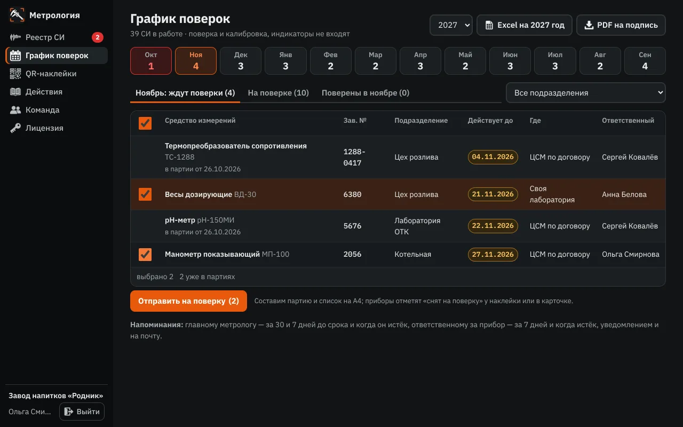Click the exit icon in Выйти button
The height and width of the screenshot is (427, 683).
coord(69,412)
